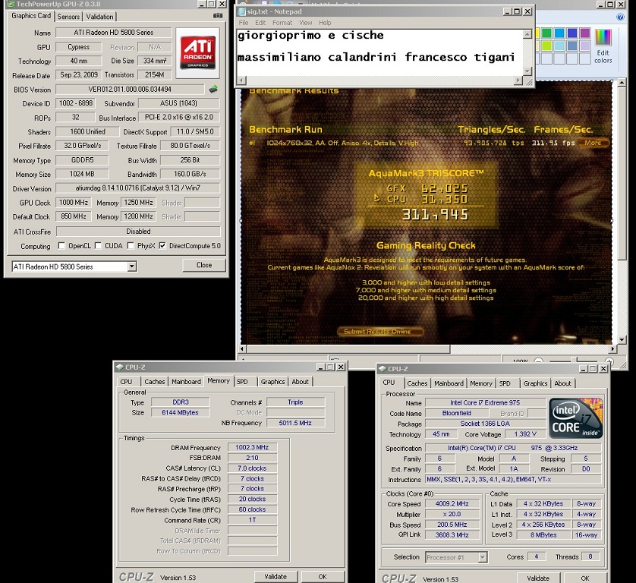Screen dimensions: 636x583
Task: Open About tab in CPU-Z Memory window
Action: point(300,382)
